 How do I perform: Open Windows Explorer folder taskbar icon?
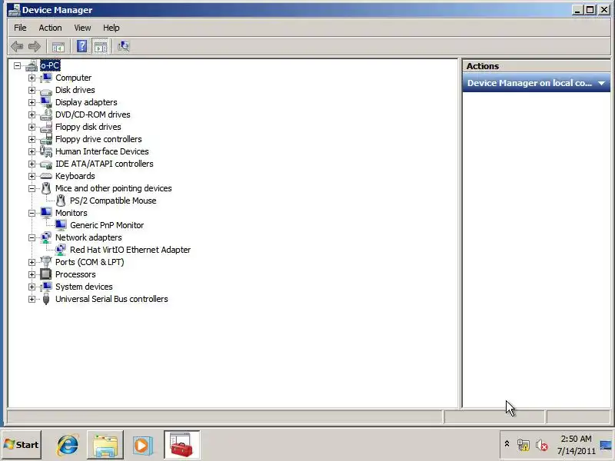(x=105, y=445)
